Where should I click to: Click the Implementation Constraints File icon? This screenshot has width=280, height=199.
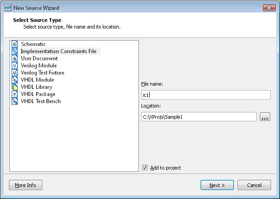(15, 51)
